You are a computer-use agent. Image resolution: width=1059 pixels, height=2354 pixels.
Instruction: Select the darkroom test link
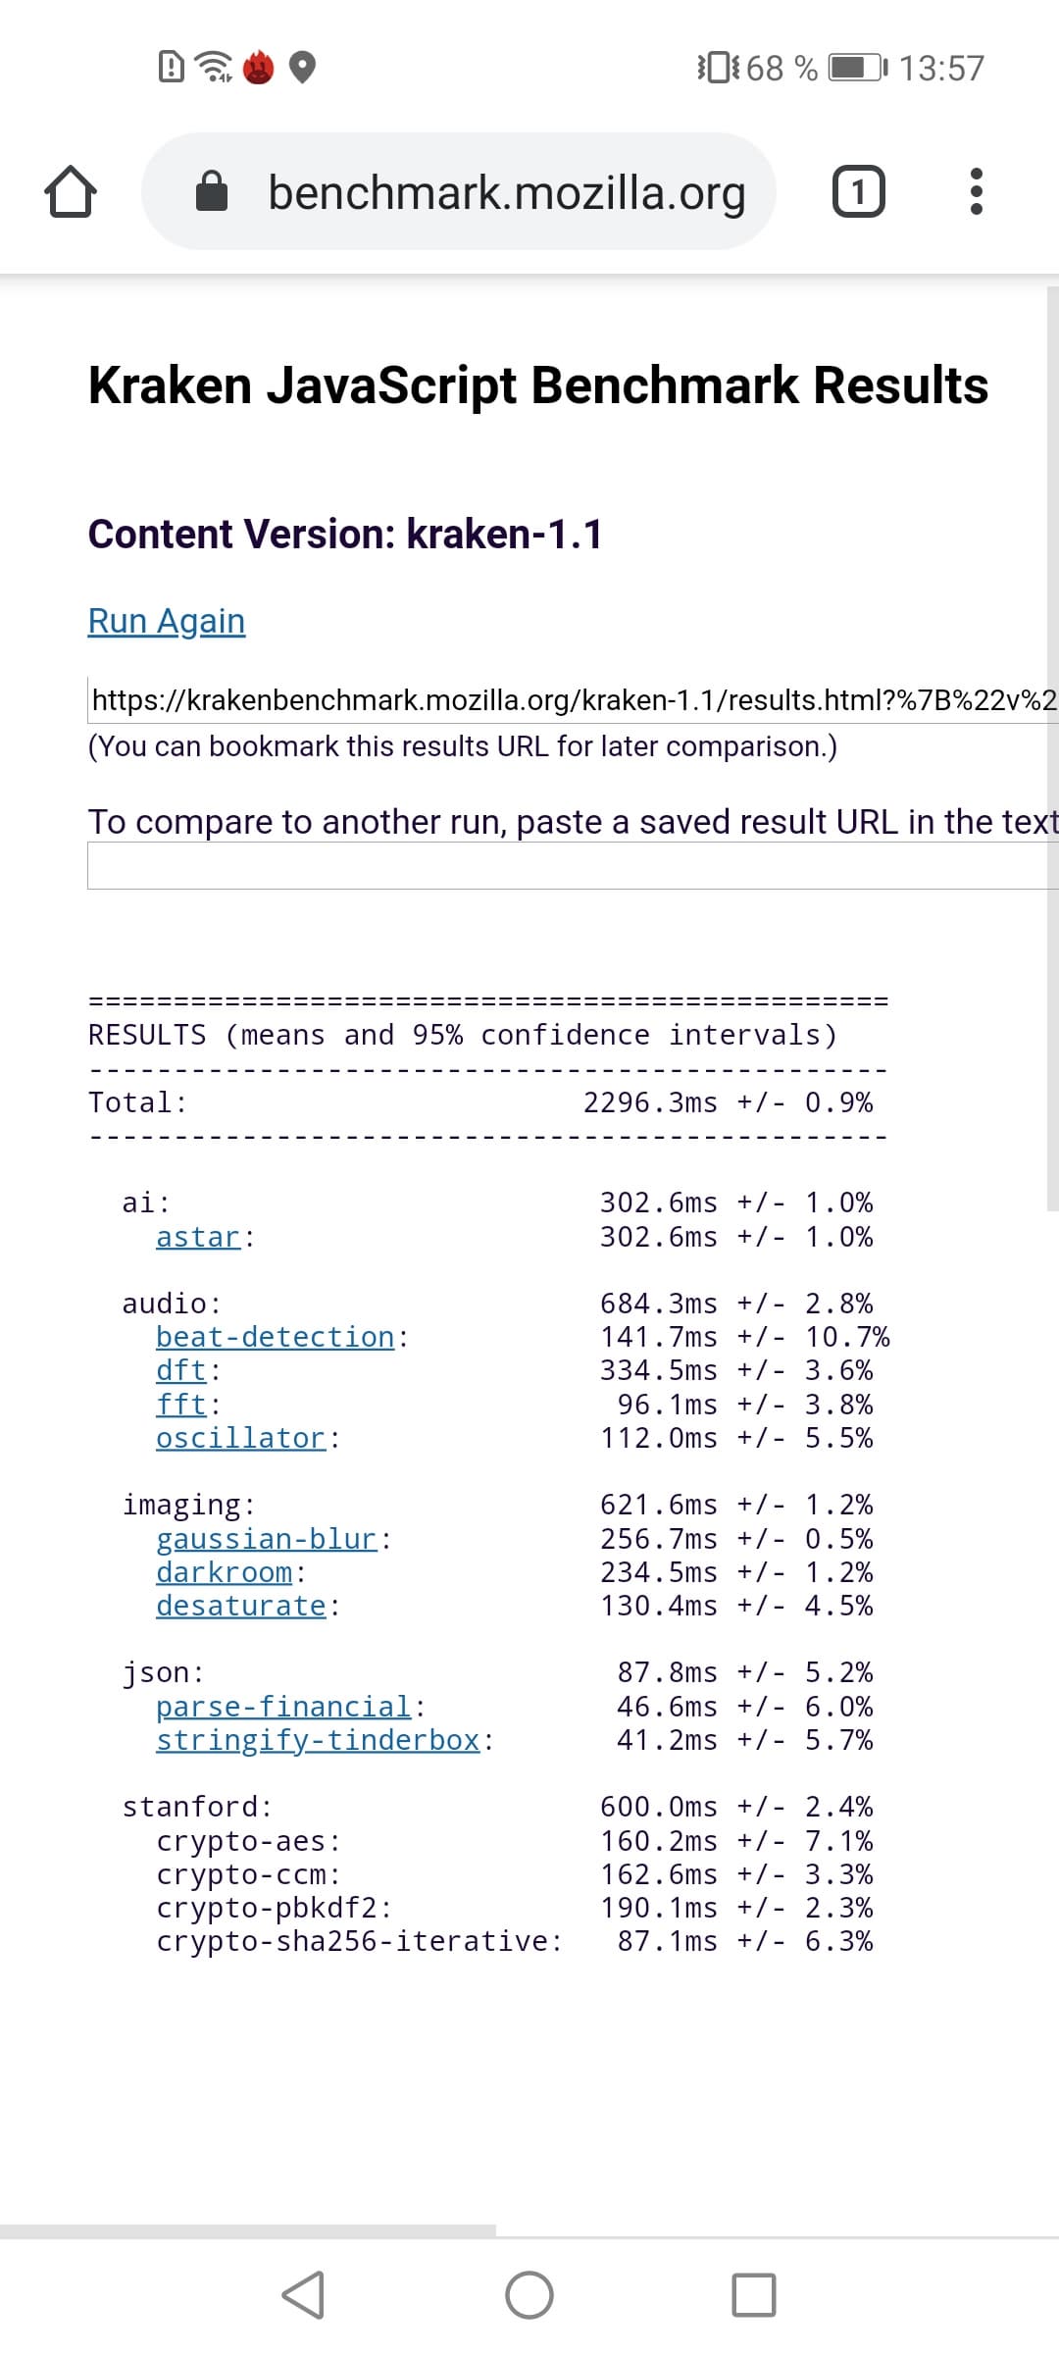(224, 1572)
